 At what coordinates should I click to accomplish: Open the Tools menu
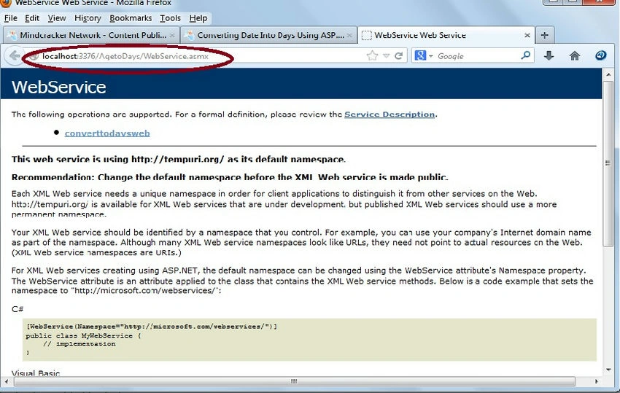click(170, 18)
